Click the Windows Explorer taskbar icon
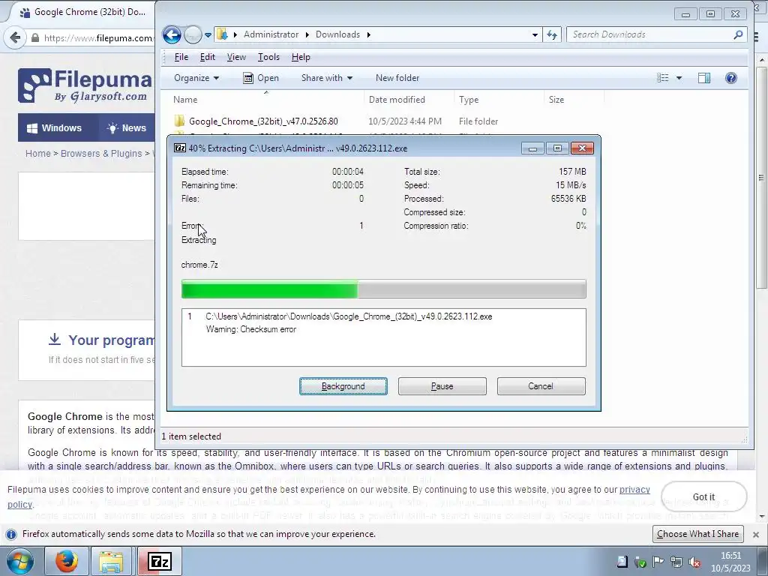Viewport: 768px width, 576px height. (x=111, y=561)
